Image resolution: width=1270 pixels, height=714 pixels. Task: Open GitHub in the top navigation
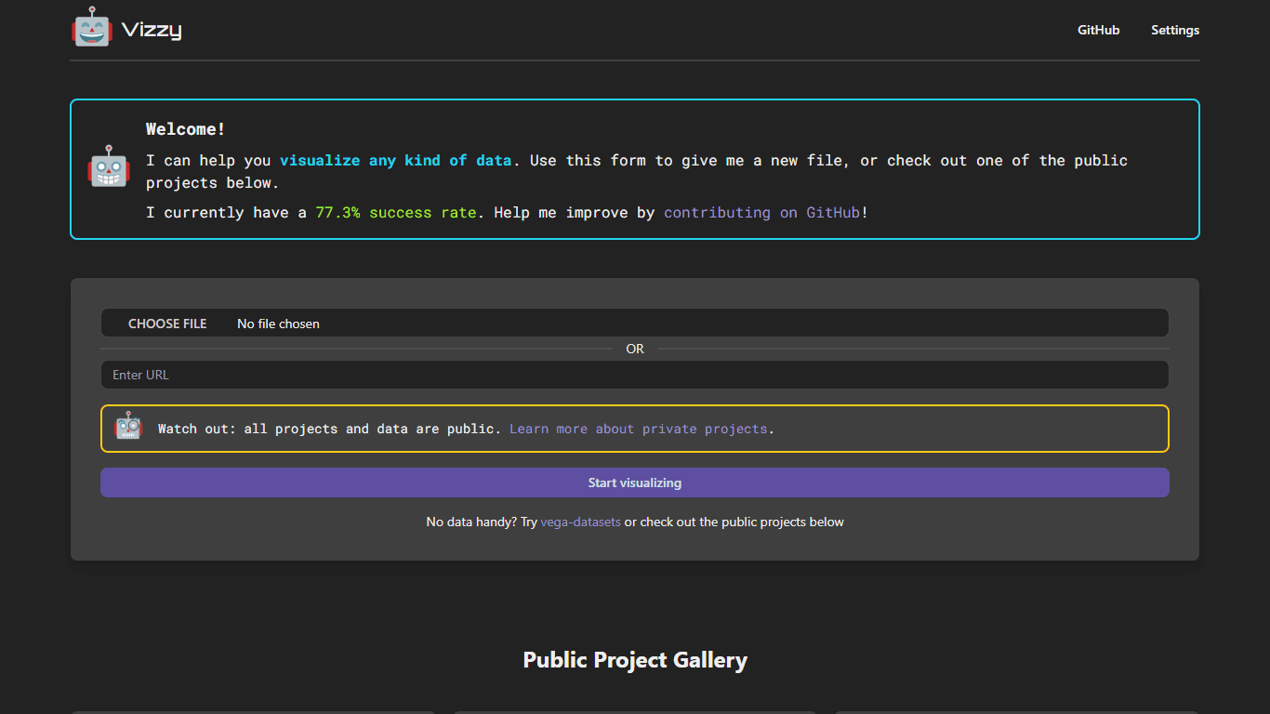coord(1098,30)
